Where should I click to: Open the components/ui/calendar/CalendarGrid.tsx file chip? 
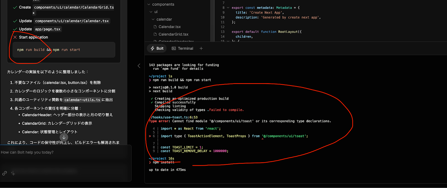click(74, 10)
